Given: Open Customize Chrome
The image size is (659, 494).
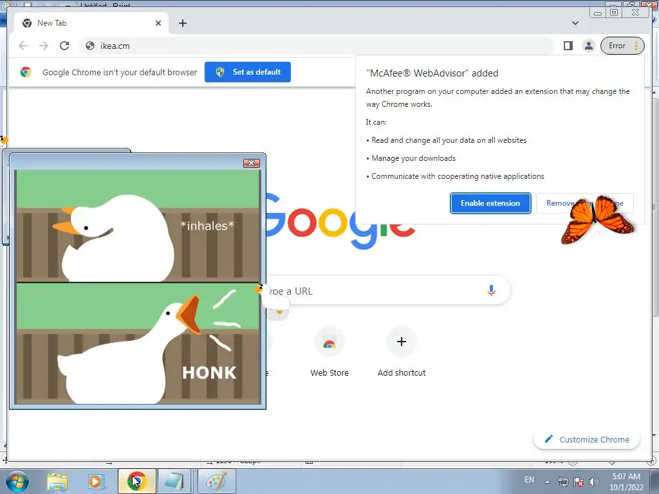Looking at the screenshot, I should [x=587, y=439].
